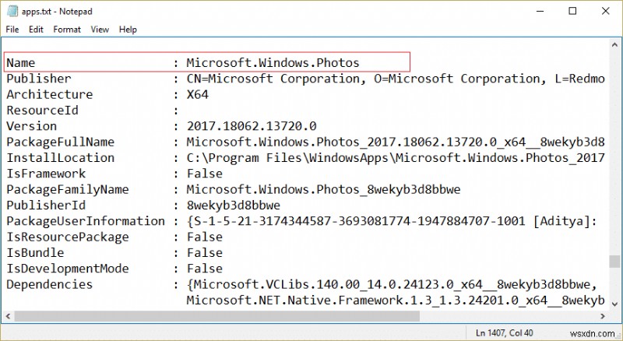Open the Format menu
The height and width of the screenshot is (341, 623).
[67, 30]
